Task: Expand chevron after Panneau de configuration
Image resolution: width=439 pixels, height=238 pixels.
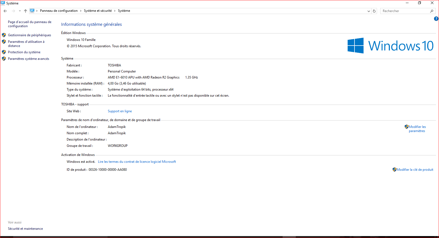Action: click(x=81, y=11)
